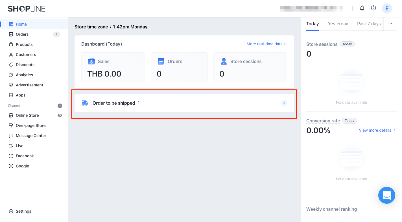Viewport: 402px width, 222px height.
Task: Click the Sales dashboard card
Action: click(x=113, y=68)
